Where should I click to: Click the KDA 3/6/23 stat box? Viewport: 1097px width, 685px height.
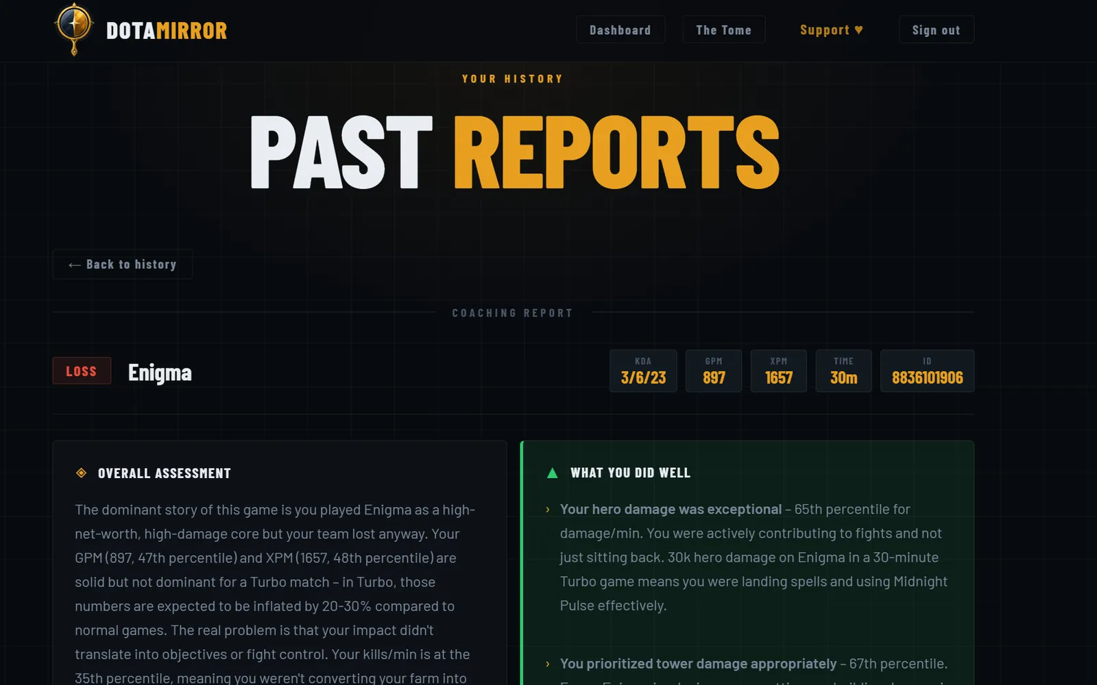click(643, 371)
